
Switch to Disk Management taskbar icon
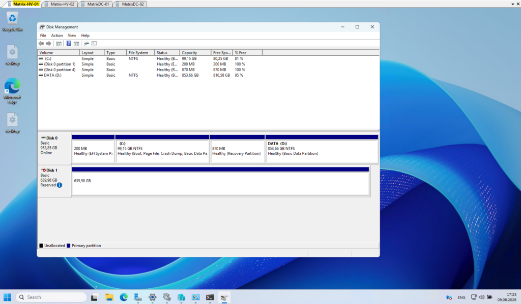(x=224, y=297)
